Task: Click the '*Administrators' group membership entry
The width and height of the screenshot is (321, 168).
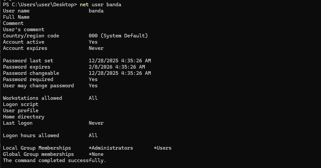Action: coord(111,148)
